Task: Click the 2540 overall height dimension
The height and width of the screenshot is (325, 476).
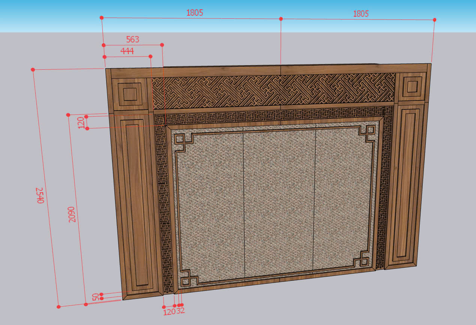Action: [x=40, y=195]
